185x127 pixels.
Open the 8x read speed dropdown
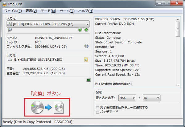tap(151, 98)
